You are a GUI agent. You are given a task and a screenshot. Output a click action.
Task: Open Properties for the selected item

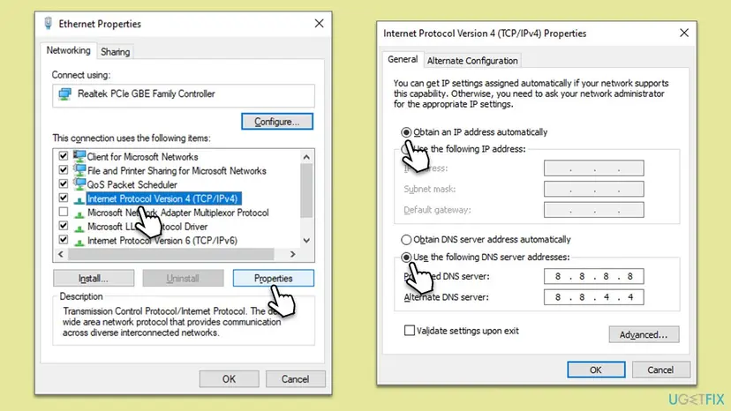point(273,278)
